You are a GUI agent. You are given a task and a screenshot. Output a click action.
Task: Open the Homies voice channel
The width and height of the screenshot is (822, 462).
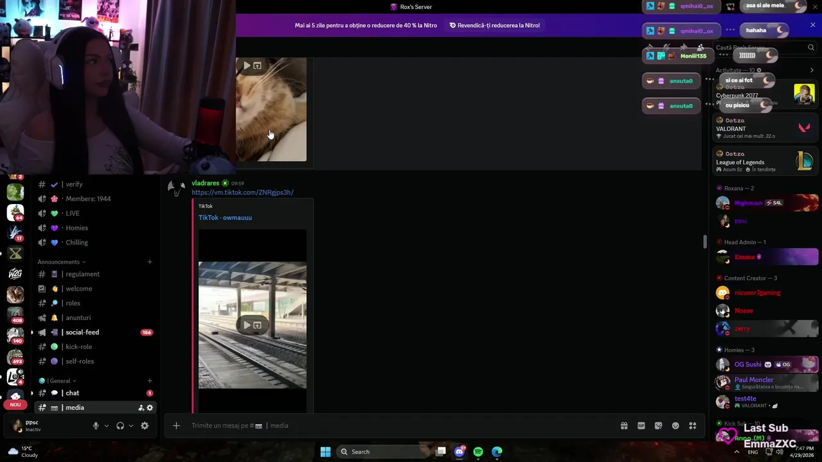click(95, 228)
